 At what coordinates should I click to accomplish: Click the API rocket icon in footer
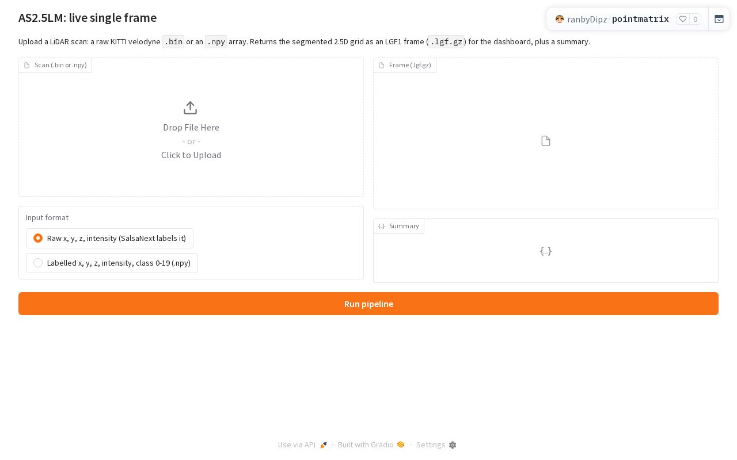tap(324, 445)
